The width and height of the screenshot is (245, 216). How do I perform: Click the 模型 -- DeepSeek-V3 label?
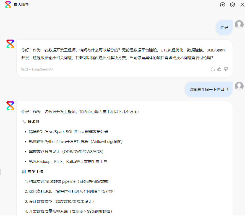coord(37,69)
